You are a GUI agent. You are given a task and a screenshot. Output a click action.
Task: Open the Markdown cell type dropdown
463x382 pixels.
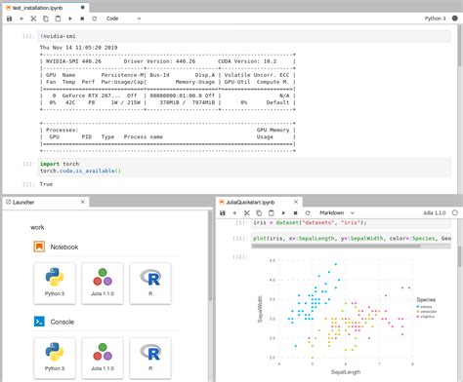pos(337,212)
